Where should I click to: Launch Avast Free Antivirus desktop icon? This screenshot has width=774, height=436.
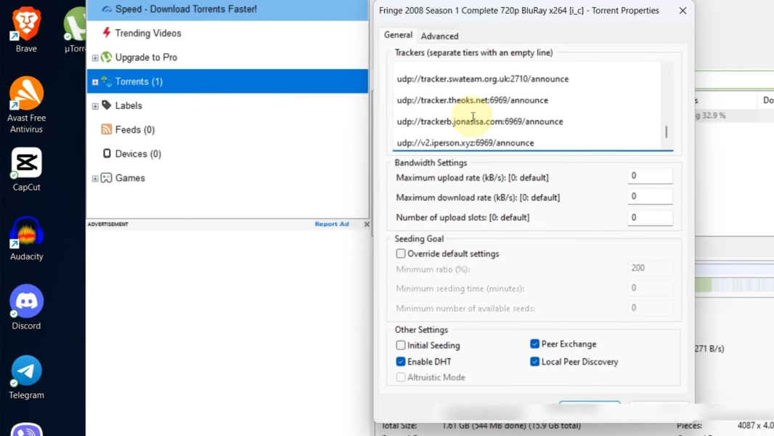click(26, 105)
